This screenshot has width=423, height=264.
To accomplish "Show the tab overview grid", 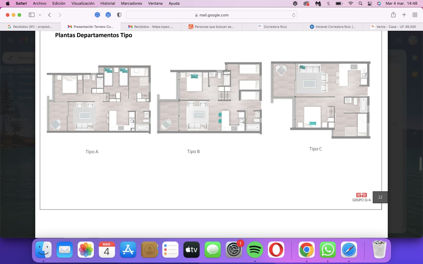I will point(415,15).
